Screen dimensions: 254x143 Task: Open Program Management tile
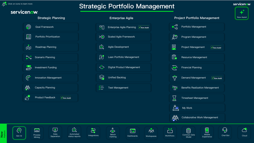197,37
